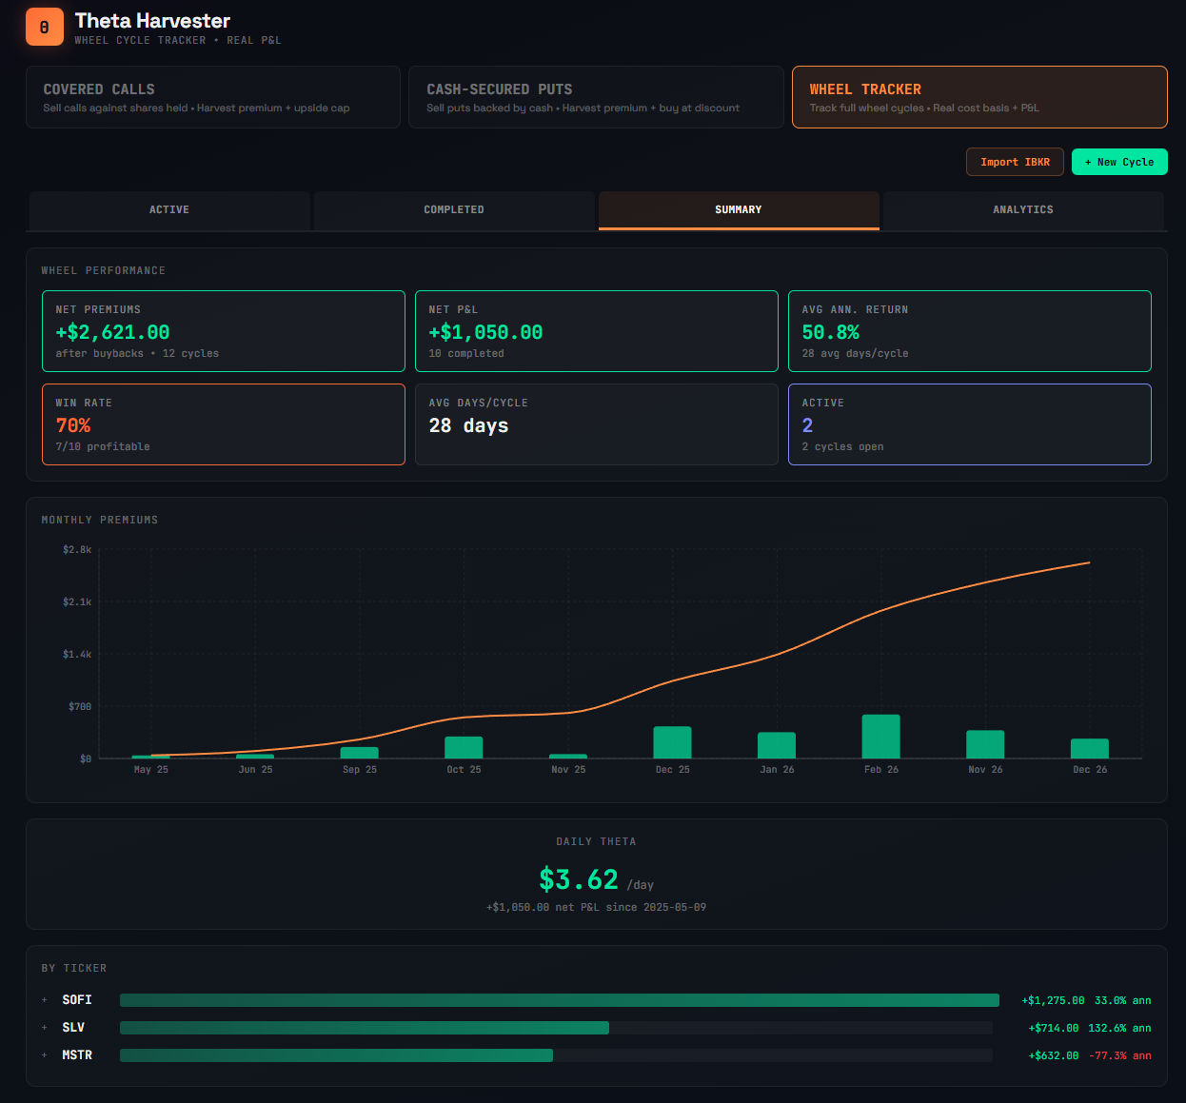Click the Import IBKR button
1186x1103 pixels.
[1015, 162]
